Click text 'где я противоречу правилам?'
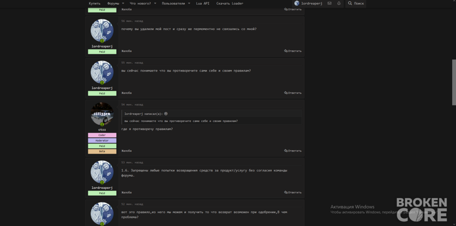Screen dimensions: 456x226 pos(147,129)
